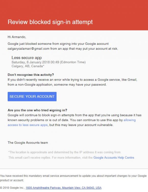Open the 1600 Amphitheatre Parkway address link
Viewport: 148px width, 192px height.
point(64,188)
